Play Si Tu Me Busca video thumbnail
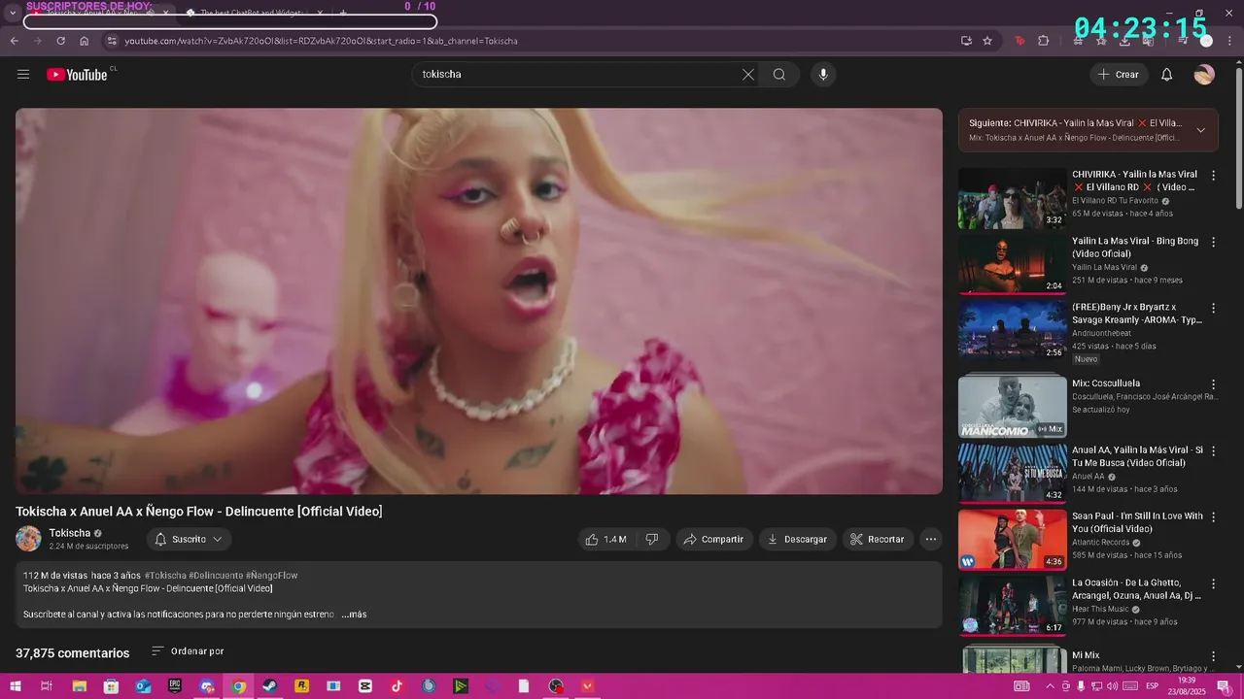This screenshot has height=699, width=1244. (x=1013, y=473)
